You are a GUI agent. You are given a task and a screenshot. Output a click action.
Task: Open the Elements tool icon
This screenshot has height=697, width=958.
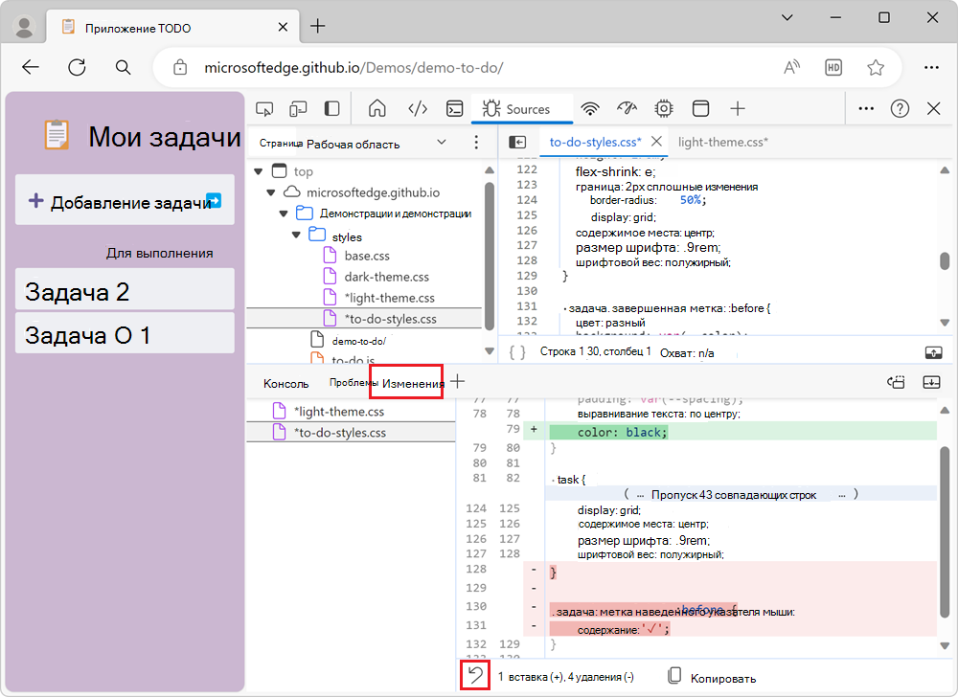418,108
